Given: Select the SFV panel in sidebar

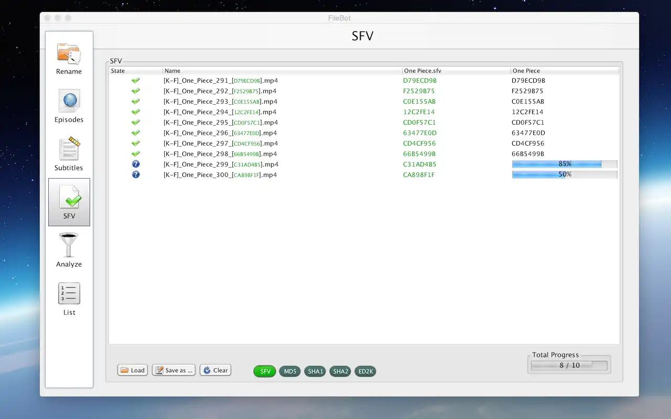Looking at the screenshot, I should (x=69, y=202).
